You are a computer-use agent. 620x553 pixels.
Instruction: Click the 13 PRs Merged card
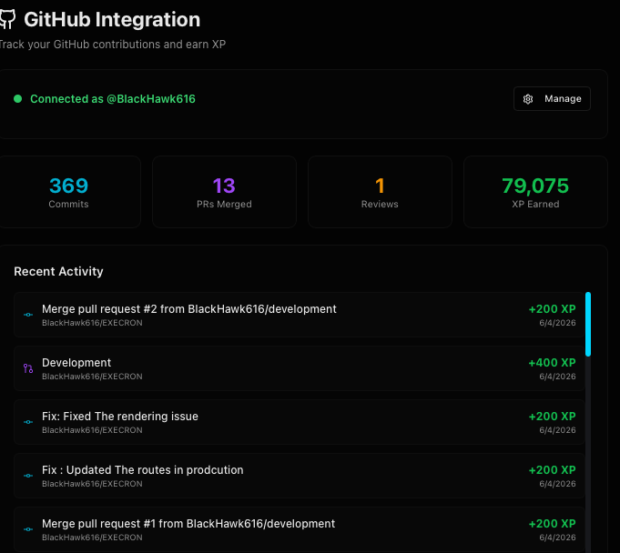pos(224,192)
